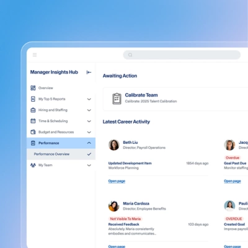Expand Time & Scheduling chevron
Viewport: 248px width, 248px height.
pos(89,121)
